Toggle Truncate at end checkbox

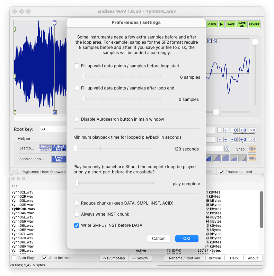click(x=221, y=172)
